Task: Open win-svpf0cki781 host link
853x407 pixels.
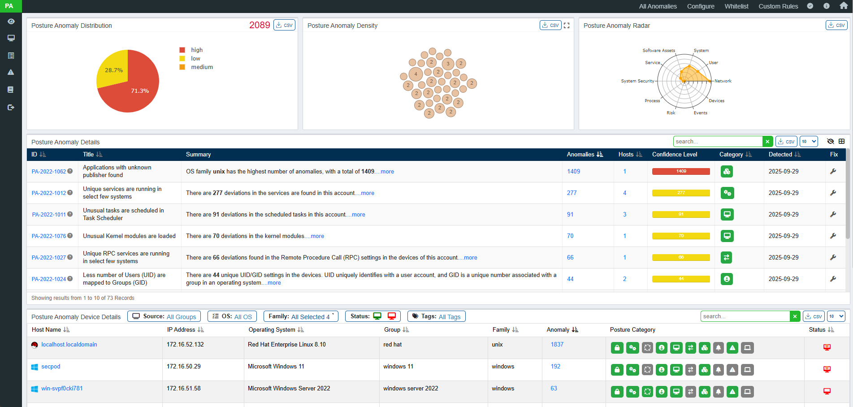Action: click(62, 389)
